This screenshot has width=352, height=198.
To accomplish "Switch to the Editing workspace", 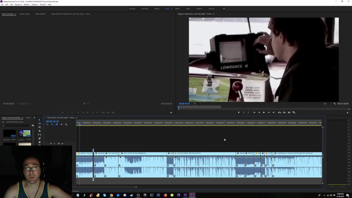I will pos(157,9).
